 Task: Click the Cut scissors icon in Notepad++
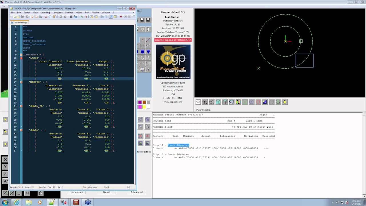click(x=46, y=17)
